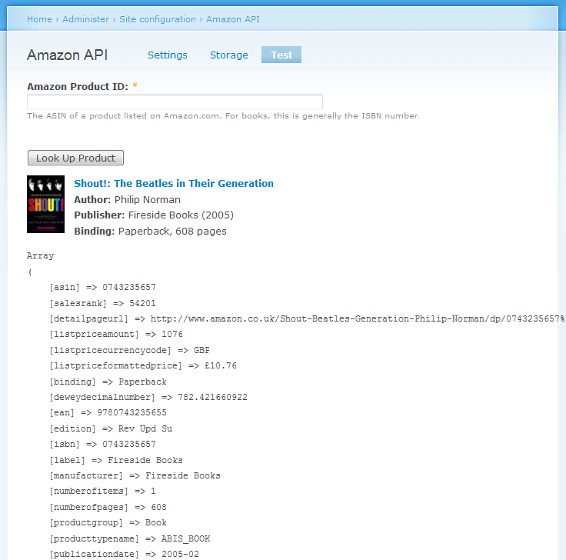
Task: Switch to the Settings tab
Action: pyautogui.click(x=168, y=55)
